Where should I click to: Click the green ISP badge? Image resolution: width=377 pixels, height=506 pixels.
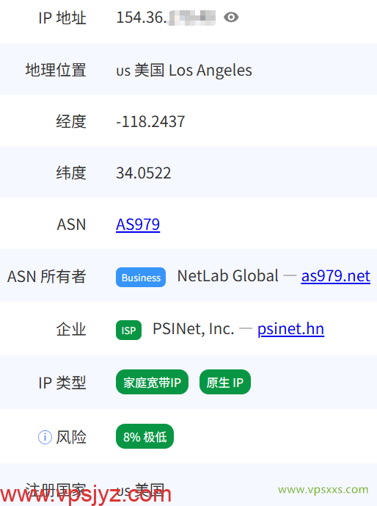[128, 330]
